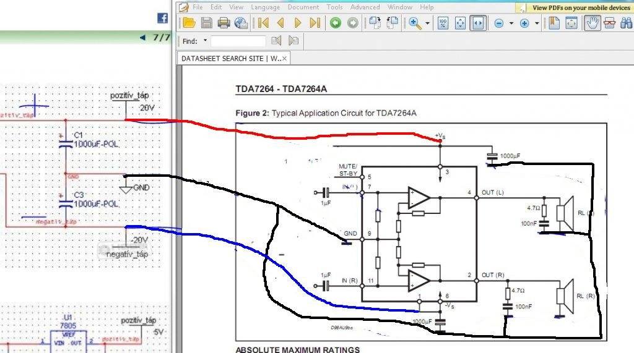Screen dimensions: 634x353
Task: Go to the next page arrow
Action: [298, 23]
